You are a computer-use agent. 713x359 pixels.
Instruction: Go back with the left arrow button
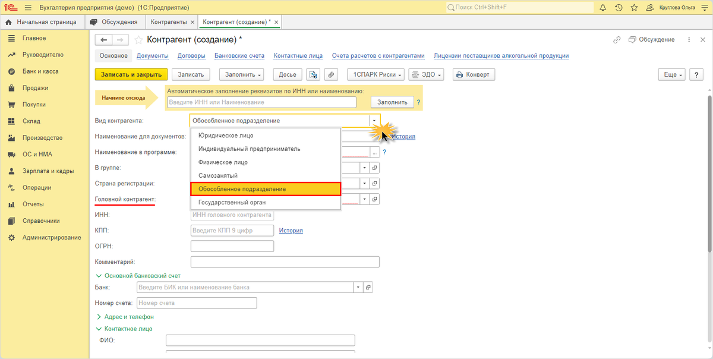pos(104,39)
